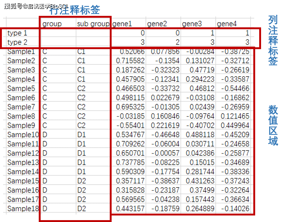Select cell with value 0.47719
The width and height of the screenshot is (284, 222).
click(x=202, y=70)
